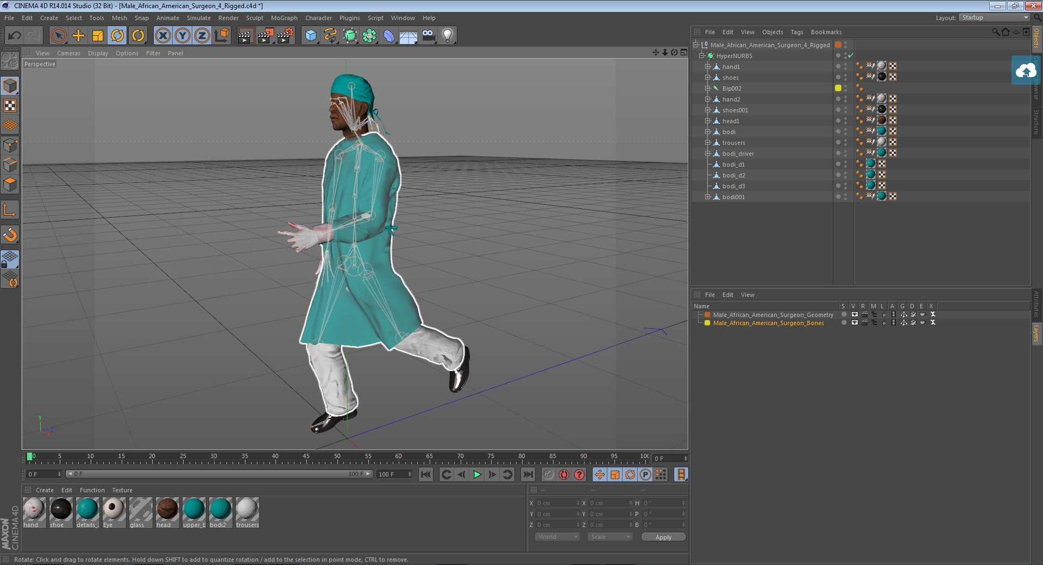This screenshot has width=1043, height=565.
Task: Activate the Move tool
Action: click(78, 36)
